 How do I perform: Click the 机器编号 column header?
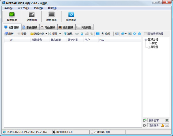pos(37,40)
